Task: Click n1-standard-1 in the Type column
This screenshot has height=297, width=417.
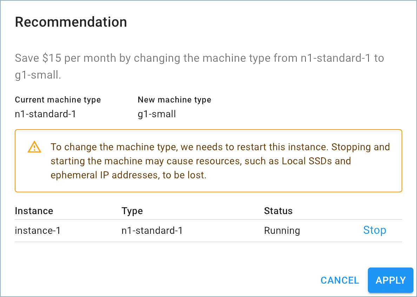Action: 152,231
